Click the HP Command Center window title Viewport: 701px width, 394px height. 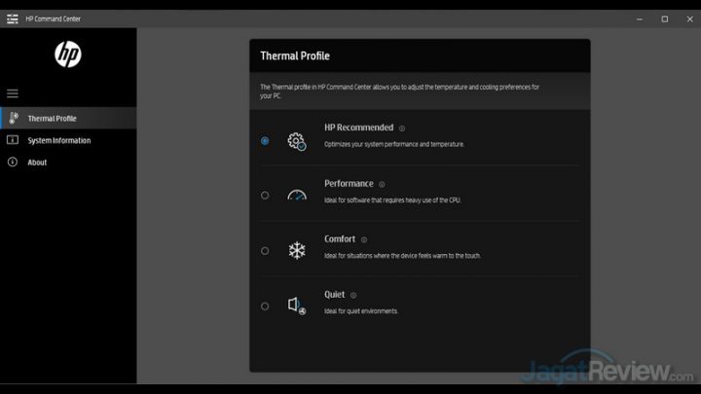pyautogui.click(x=54, y=18)
